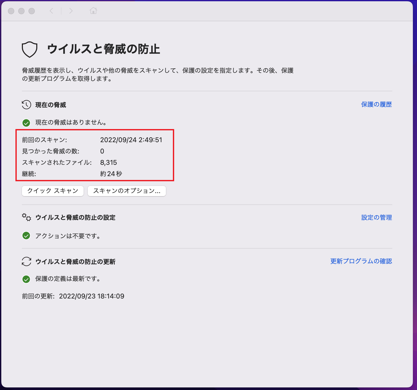Click the 前回の更新: label
The width and height of the screenshot is (417, 390).
coord(38,296)
